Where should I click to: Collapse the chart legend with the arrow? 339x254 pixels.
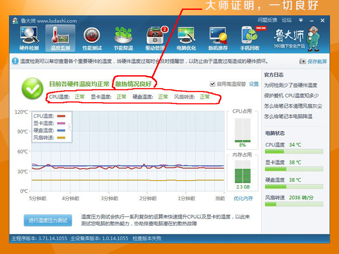70,127
